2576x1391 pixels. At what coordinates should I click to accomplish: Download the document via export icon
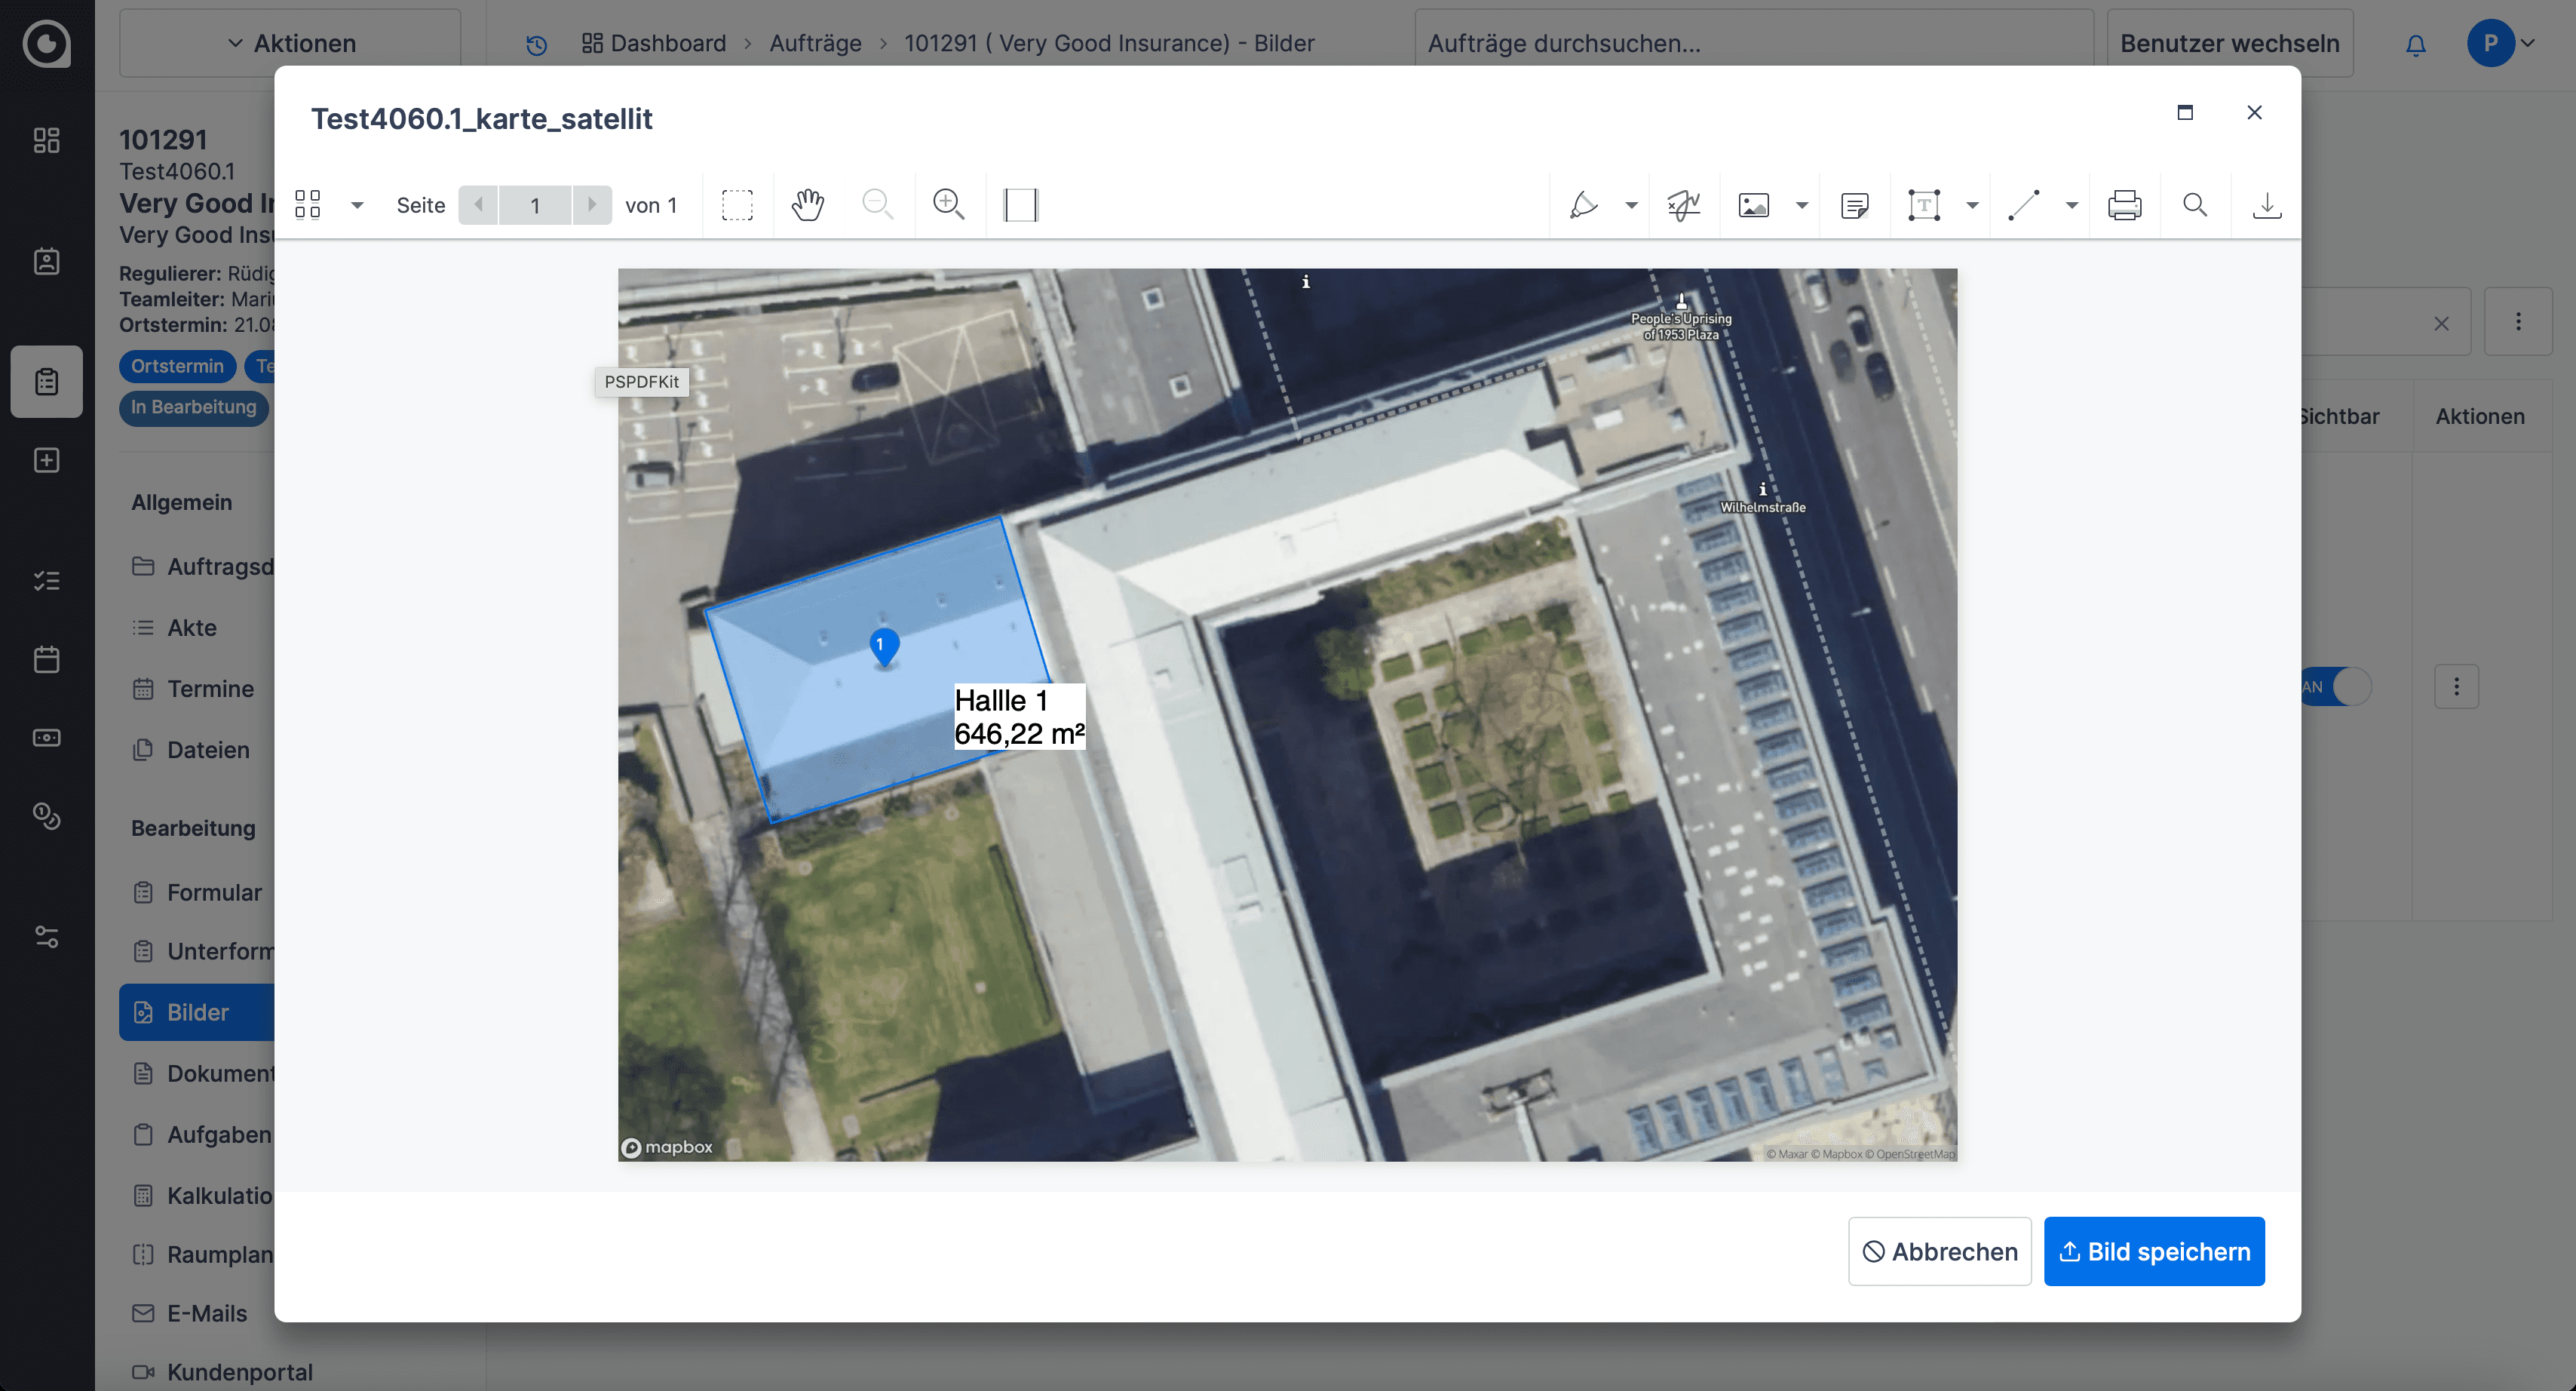pos(2266,205)
